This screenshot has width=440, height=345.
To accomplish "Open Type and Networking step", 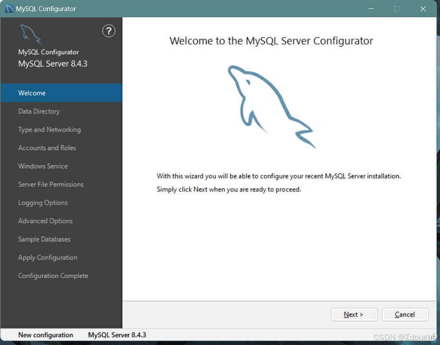I will 62,129.
